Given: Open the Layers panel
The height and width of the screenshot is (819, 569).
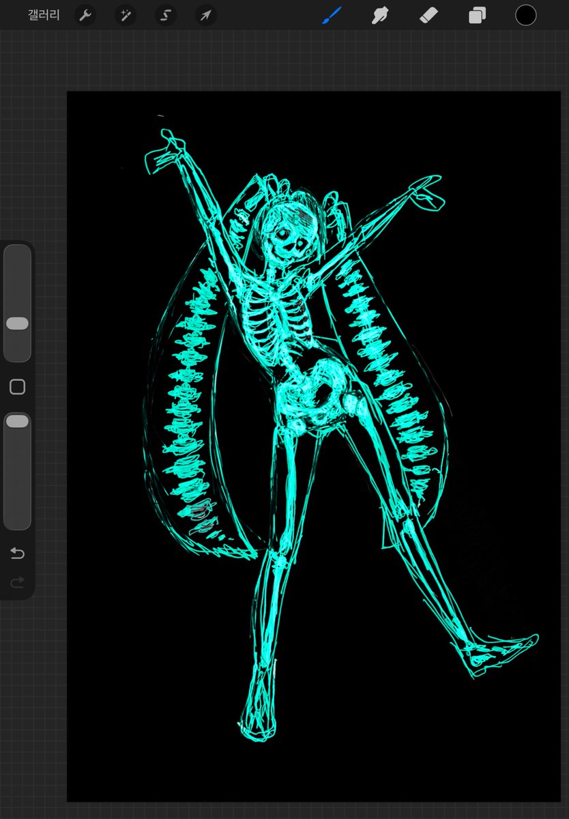Looking at the screenshot, I should coord(477,15).
